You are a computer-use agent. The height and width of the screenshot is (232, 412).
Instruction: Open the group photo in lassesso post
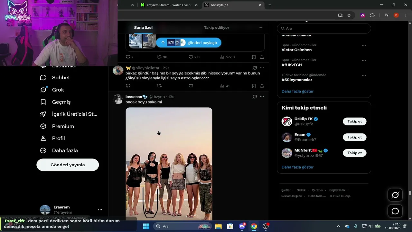(x=169, y=164)
